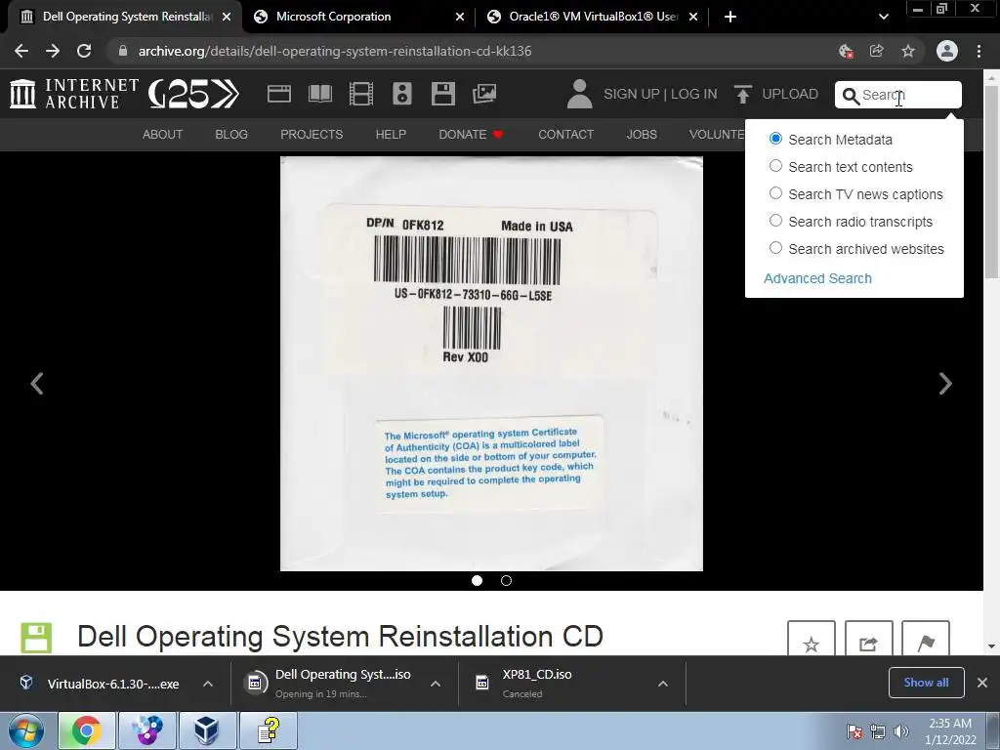The height and width of the screenshot is (750, 1000).
Task: Click LOG IN link
Action: (694, 94)
